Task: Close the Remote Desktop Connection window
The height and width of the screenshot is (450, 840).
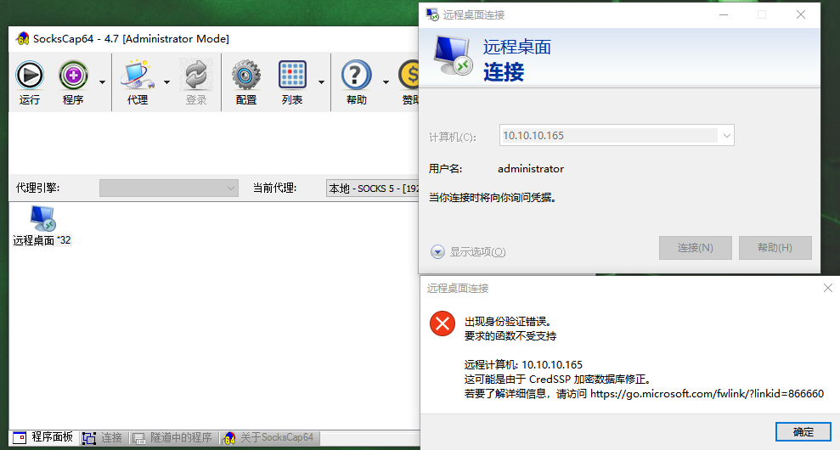Action: 801,14
